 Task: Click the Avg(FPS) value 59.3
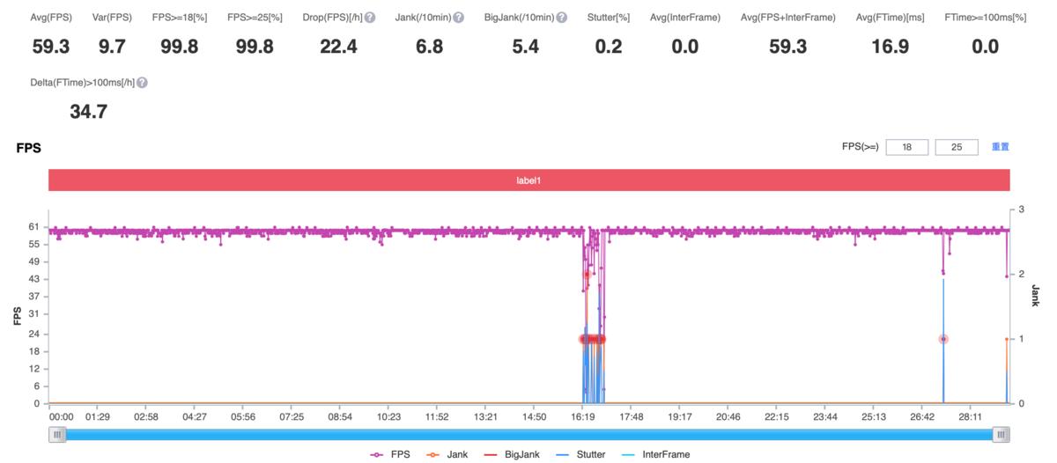pyautogui.click(x=52, y=47)
